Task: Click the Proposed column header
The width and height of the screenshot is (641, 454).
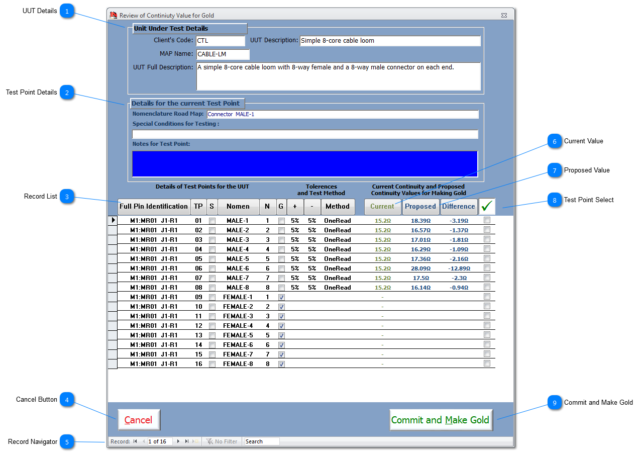Action: (420, 207)
